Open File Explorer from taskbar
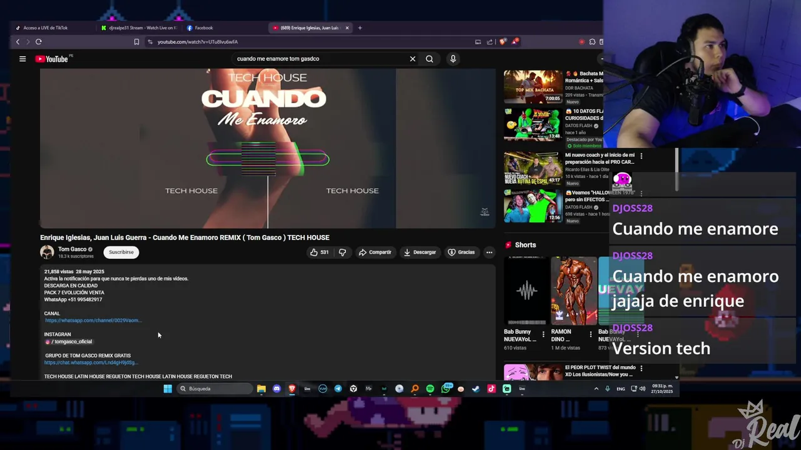The image size is (801, 450). pyautogui.click(x=262, y=389)
